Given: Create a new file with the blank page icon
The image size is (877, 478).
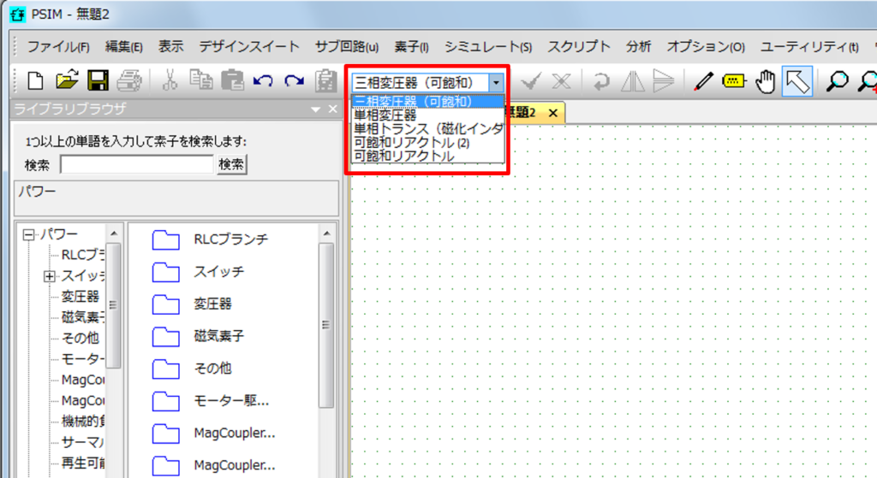Looking at the screenshot, I should coord(35,81).
